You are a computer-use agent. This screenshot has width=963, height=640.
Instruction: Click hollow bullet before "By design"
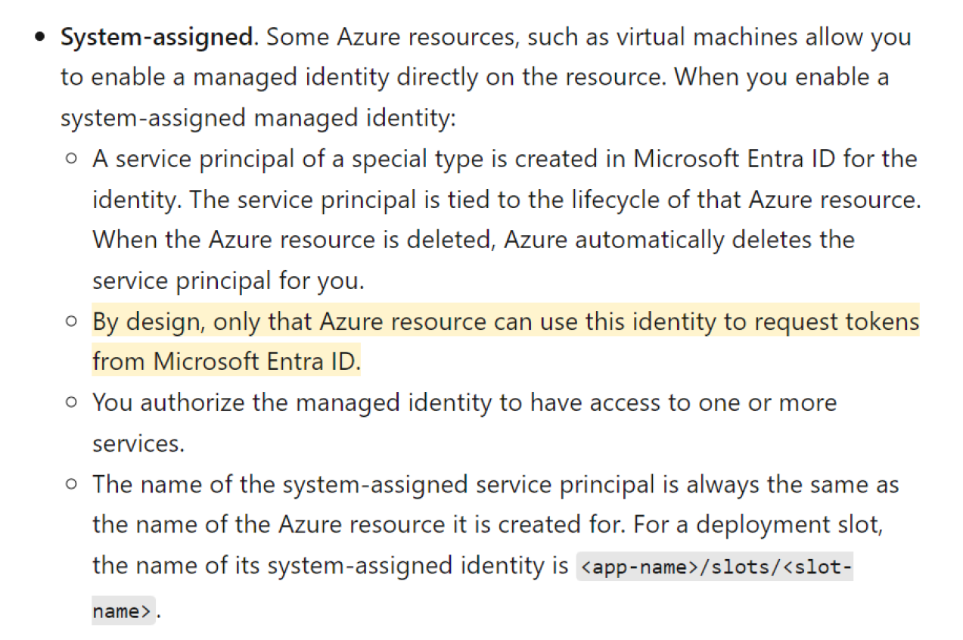72,322
